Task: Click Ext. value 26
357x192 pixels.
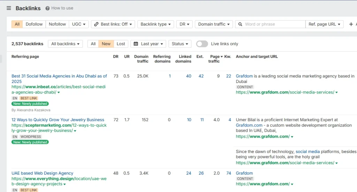Action: 201,173
